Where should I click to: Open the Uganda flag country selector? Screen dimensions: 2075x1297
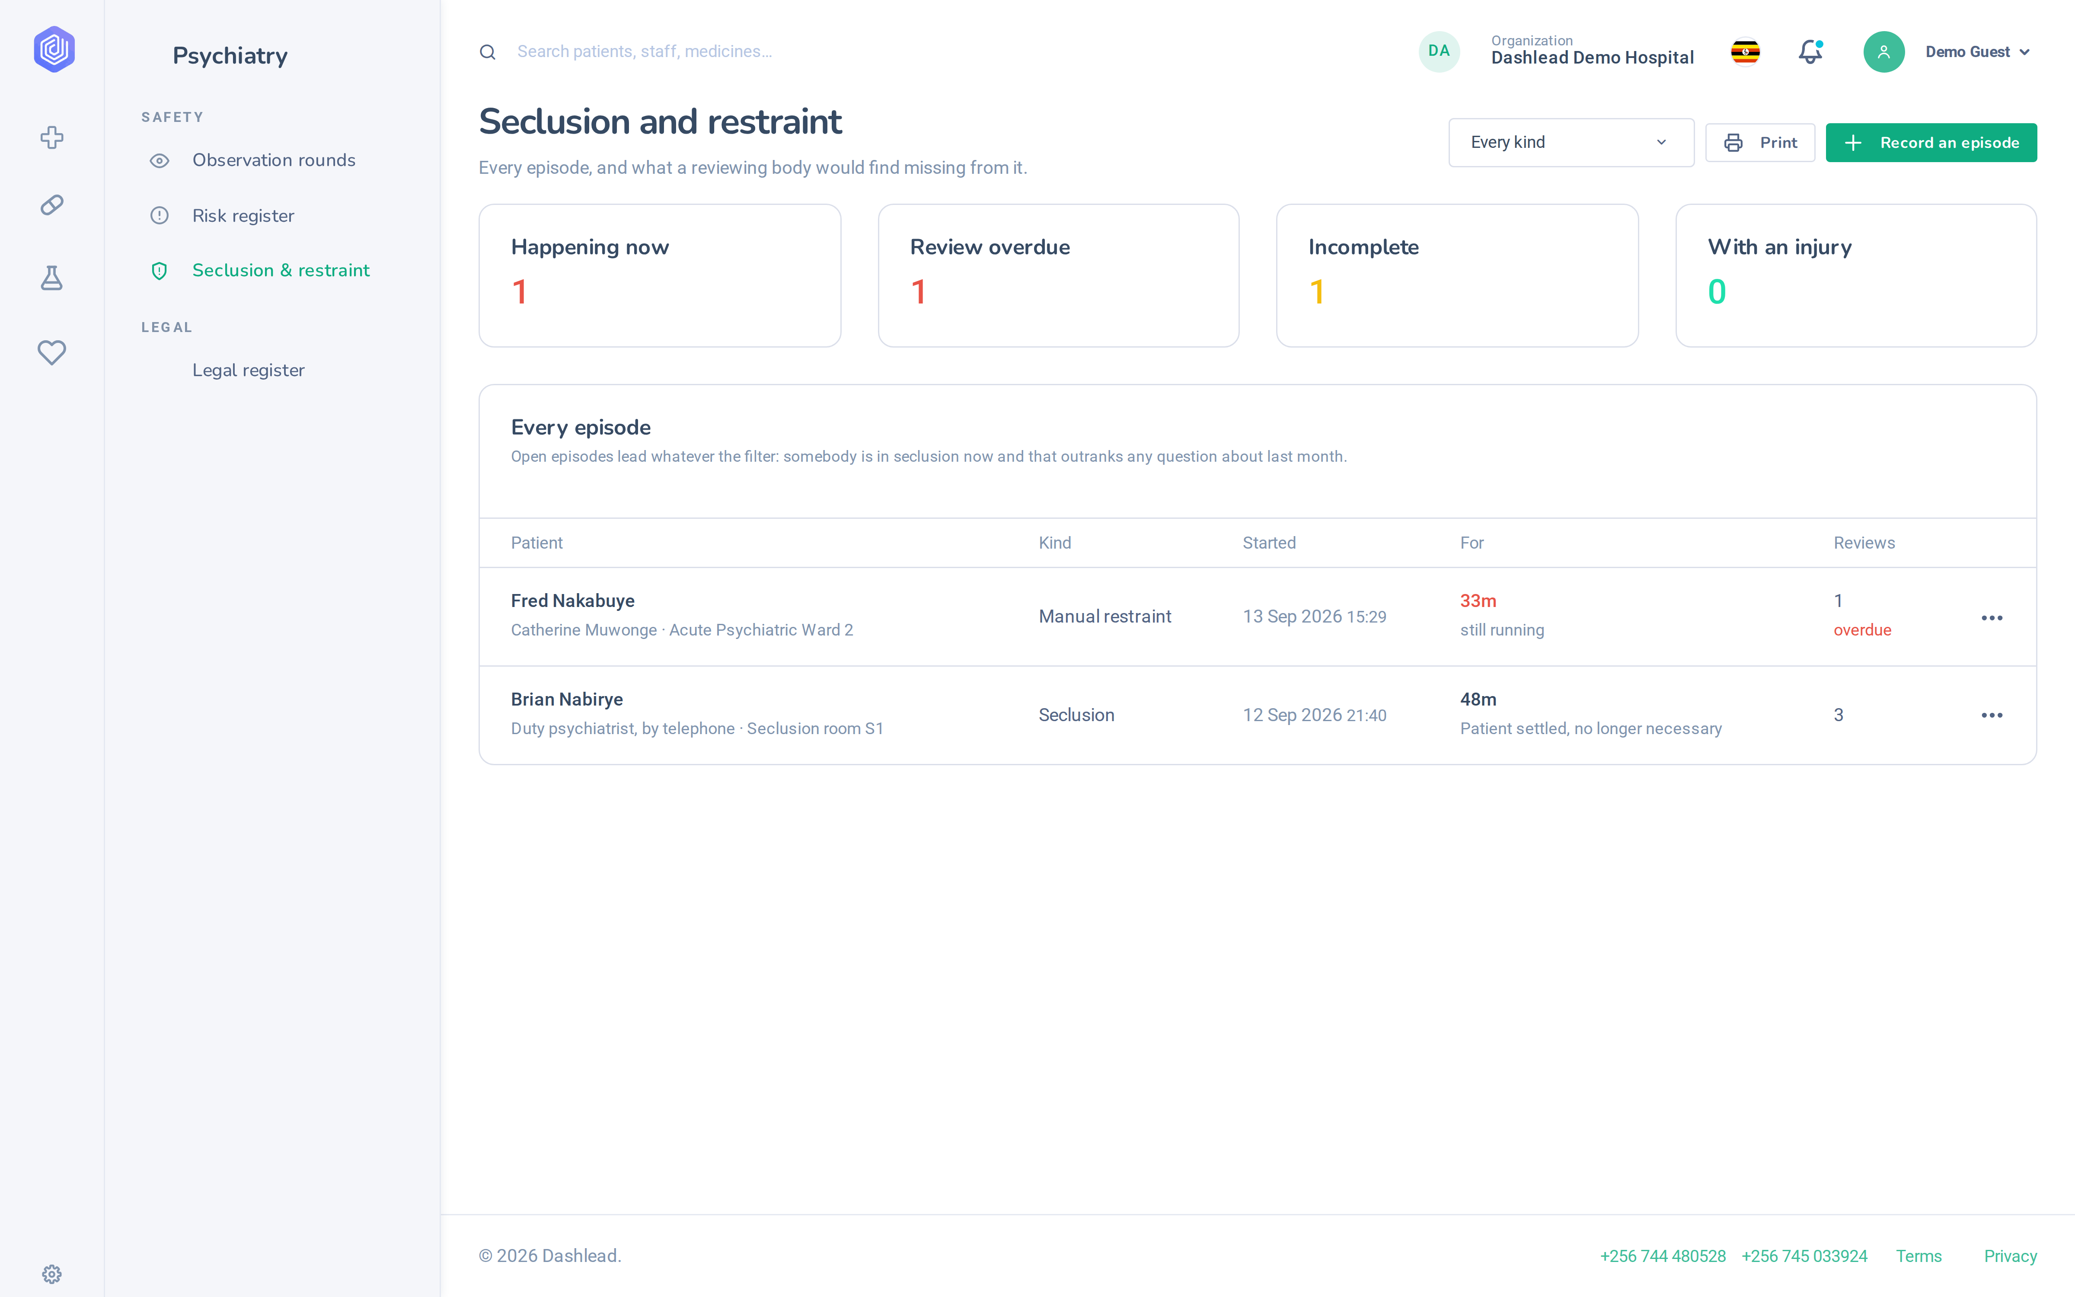tap(1745, 52)
